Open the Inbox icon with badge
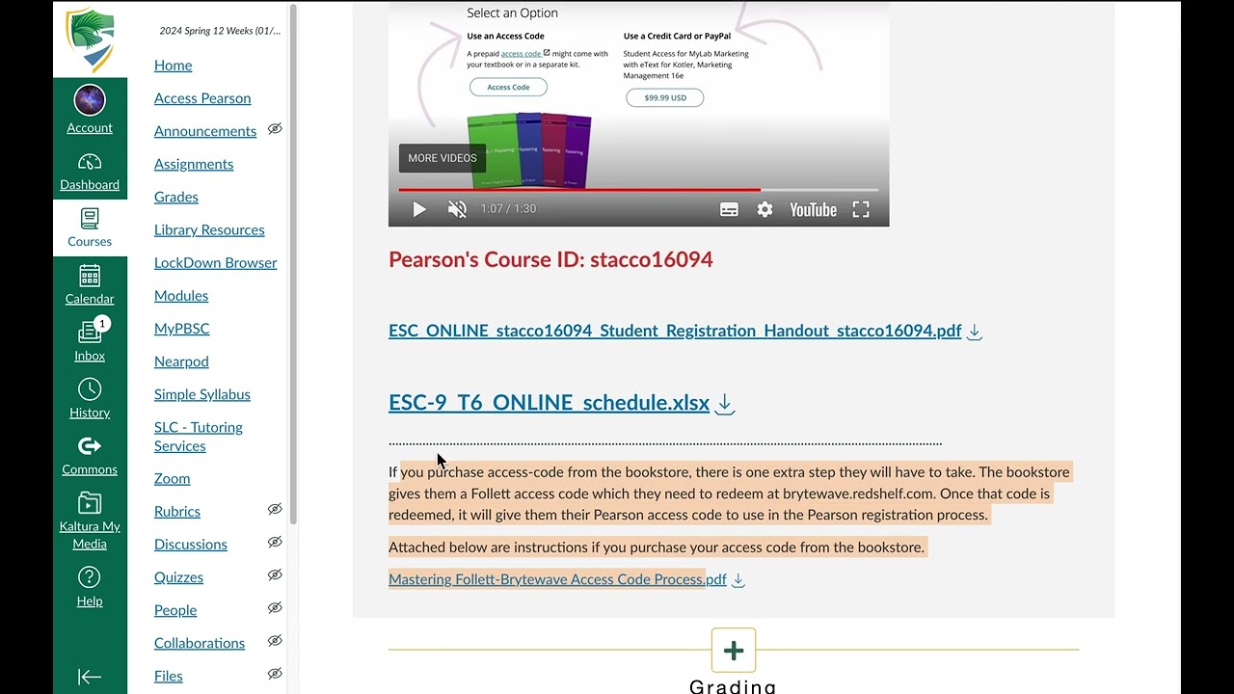 [90, 332]
